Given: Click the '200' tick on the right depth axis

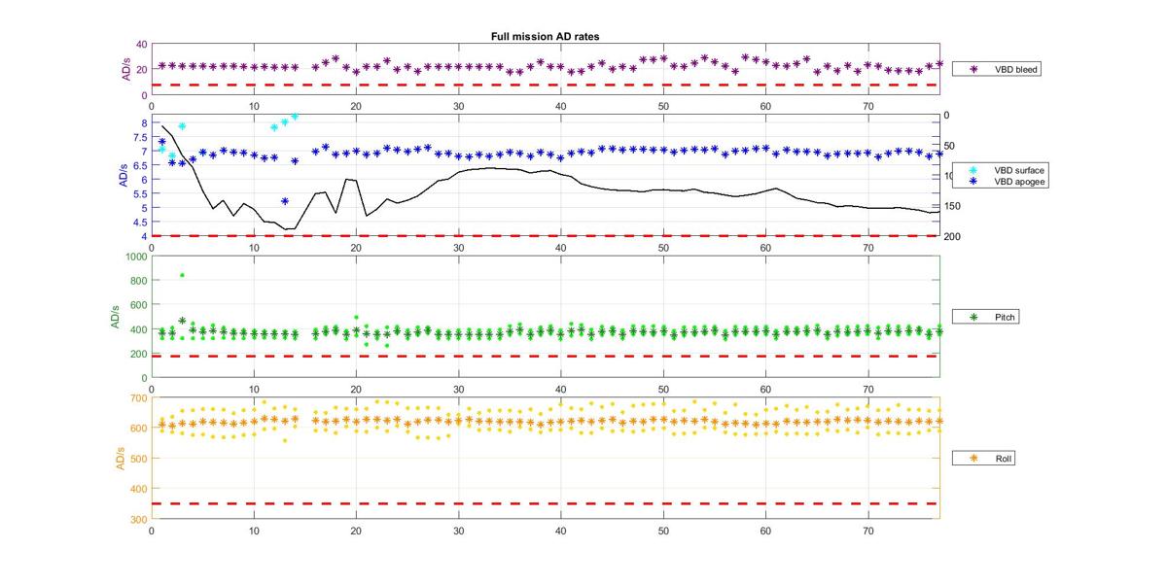Looking at the screenshot, I should click(954, 236).
